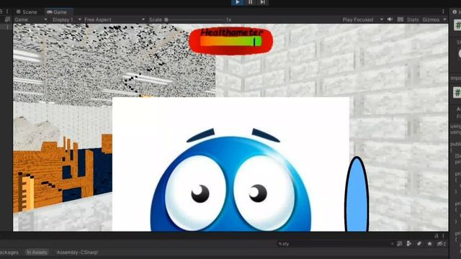
Task: Adjust the Scale slider handle
Action: (x=166, y=19)
